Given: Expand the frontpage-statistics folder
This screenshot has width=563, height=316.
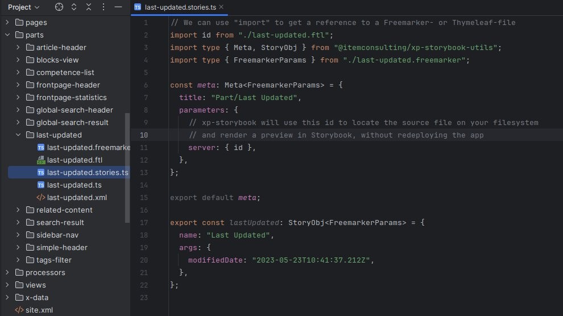Looking at the screenshot, I should 18,97.
